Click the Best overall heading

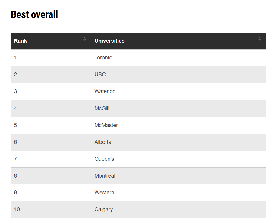pyautogui.click(x=34, y=14)
